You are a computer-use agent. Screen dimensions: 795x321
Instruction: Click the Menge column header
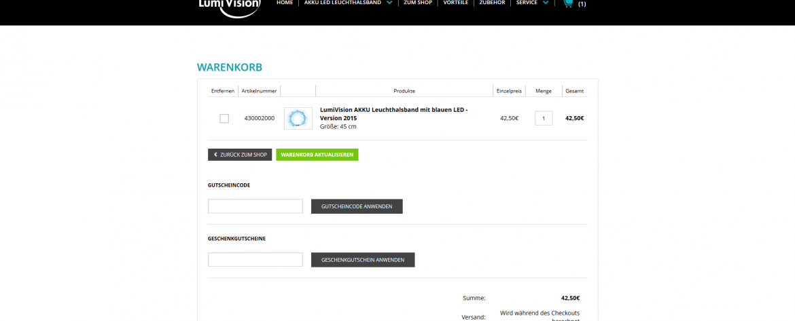click(x=544, y=91)
